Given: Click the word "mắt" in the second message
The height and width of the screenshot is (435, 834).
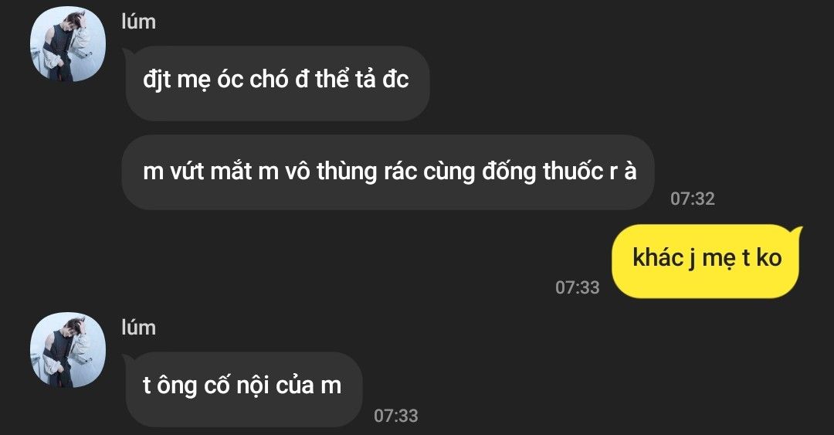Looking at the screenshot, I should (231, 172).
